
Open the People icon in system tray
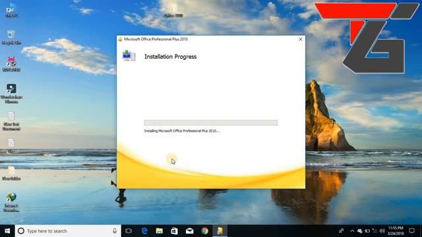click(342, 231)
